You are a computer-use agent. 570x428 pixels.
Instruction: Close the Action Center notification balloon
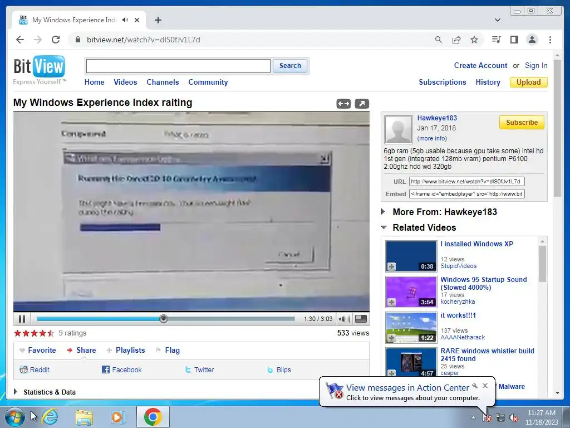click(485, 386)
